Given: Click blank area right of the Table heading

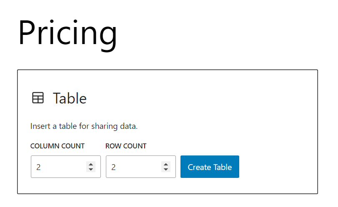Looking at the screenshot, I should coord(200,99).
